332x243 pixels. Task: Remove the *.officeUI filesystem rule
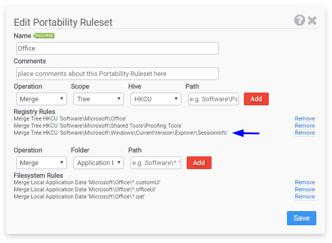pyautogui.click(x=305, y=189)
